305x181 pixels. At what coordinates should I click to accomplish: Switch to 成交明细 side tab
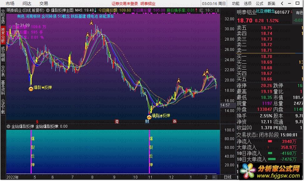(x=3, y=54)
